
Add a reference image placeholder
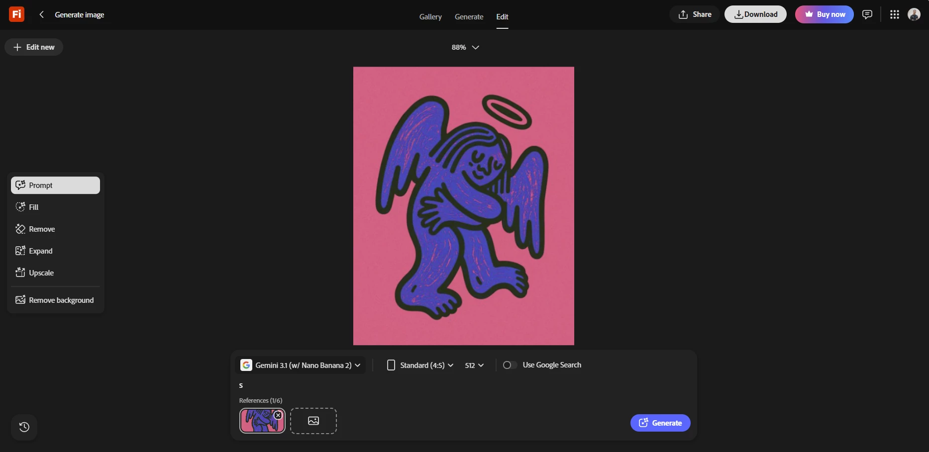point(313,421)
